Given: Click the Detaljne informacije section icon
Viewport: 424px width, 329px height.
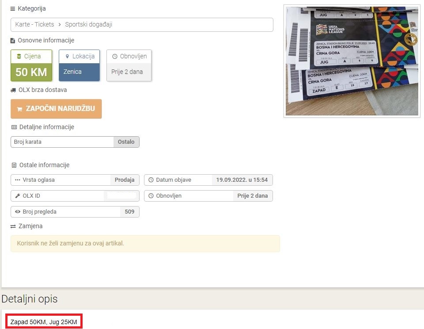Looking at the screenshot, I should coord(14,127).
